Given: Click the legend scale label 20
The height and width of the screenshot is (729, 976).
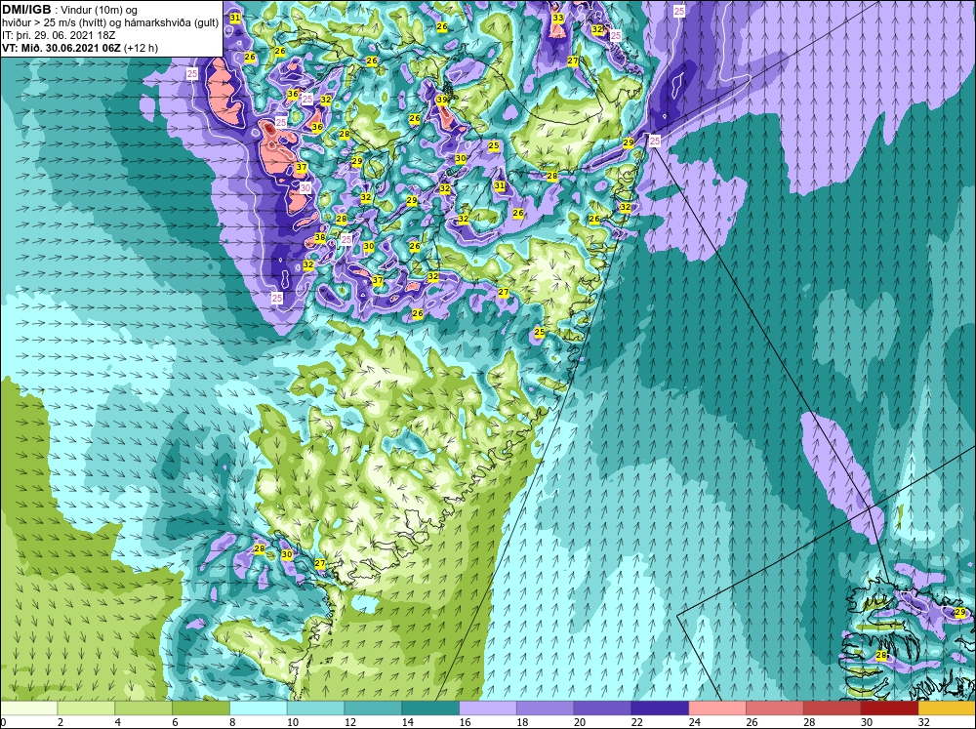Looking at the screenshot, I should [580, 722].
